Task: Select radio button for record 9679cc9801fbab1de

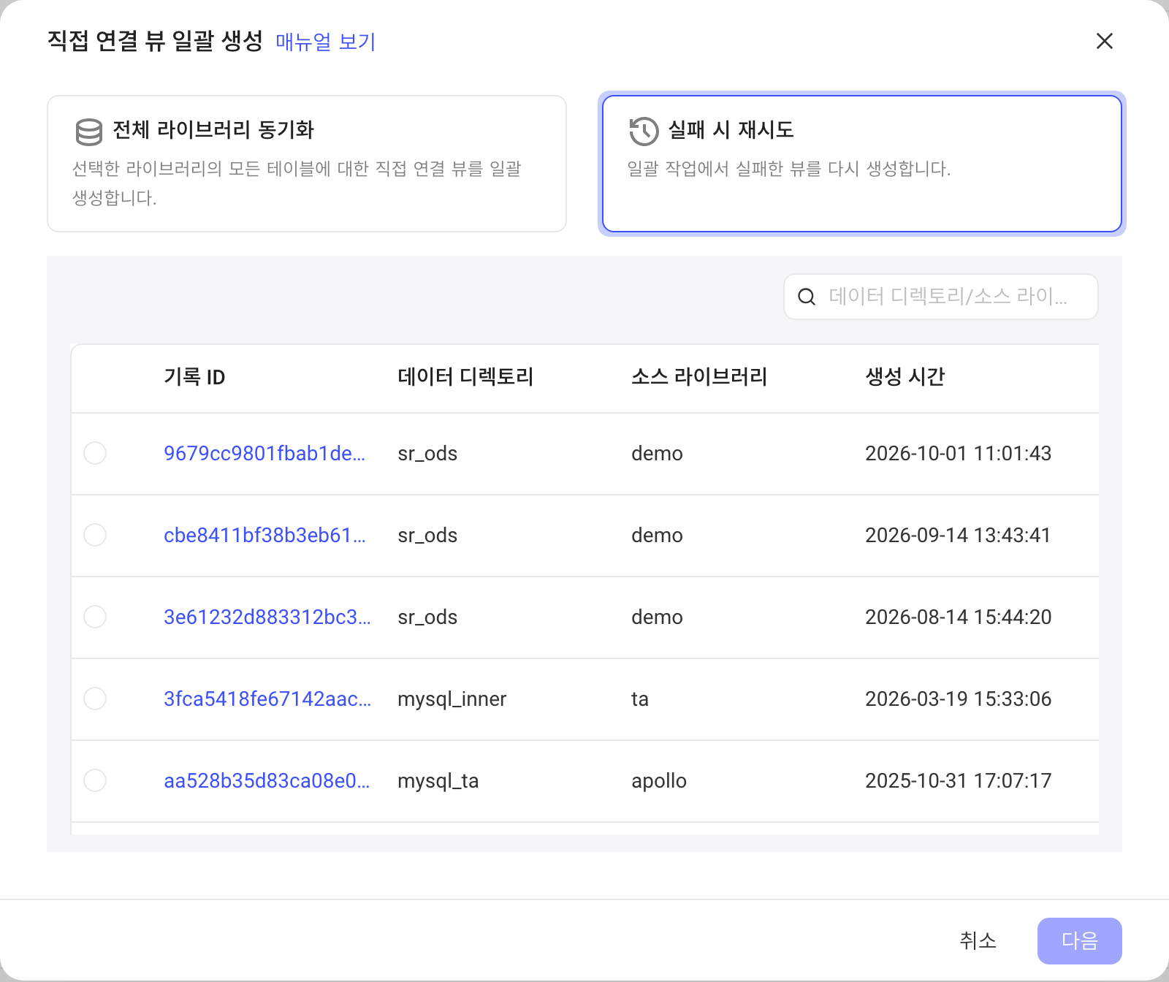Action: pos(95,453)
